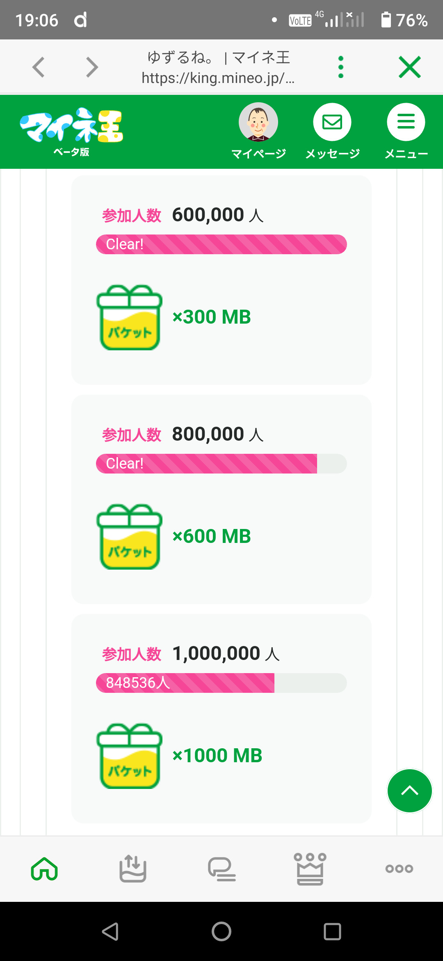443x961 pixels.
Task: Go forward with the browser forward arrow
Action: click(x=92, y=67)
